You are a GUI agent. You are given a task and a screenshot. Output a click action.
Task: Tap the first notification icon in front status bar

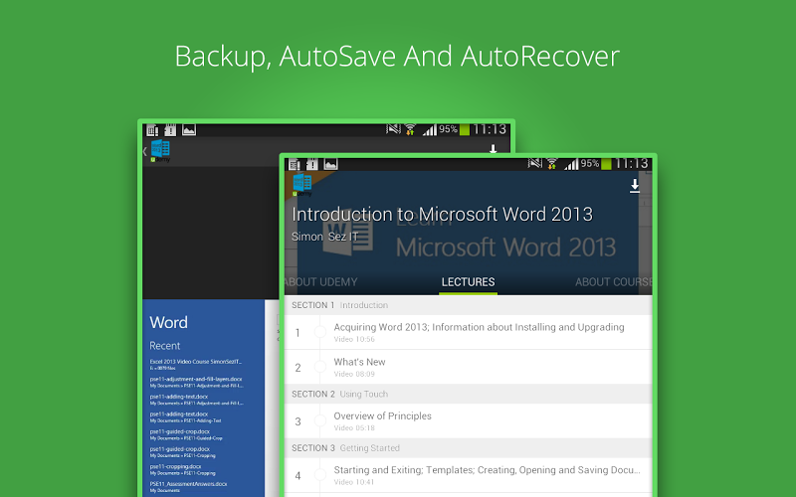pos(295,164)
